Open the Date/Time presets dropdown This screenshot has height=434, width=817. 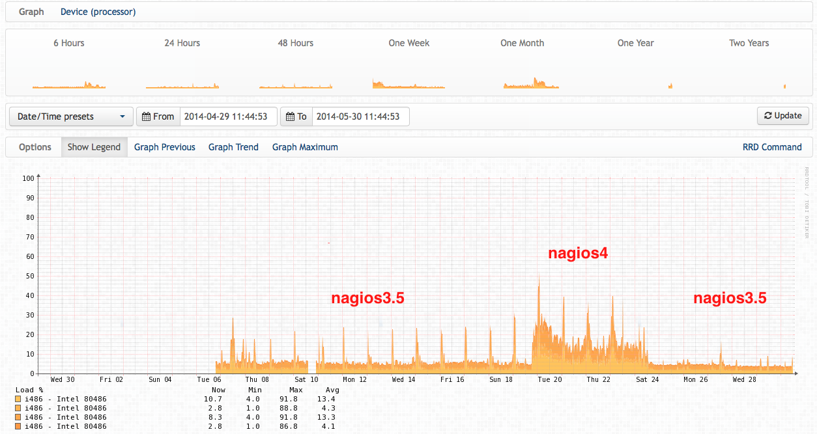click(x=71, y=116)
